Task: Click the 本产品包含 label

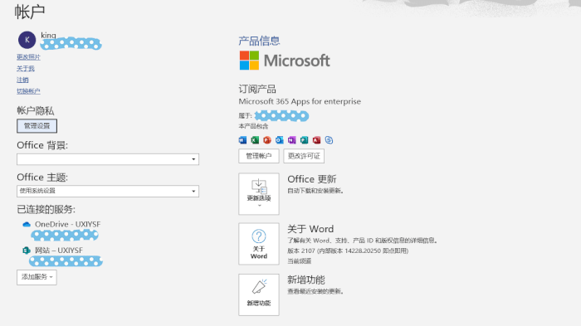Action: (253, 126)
